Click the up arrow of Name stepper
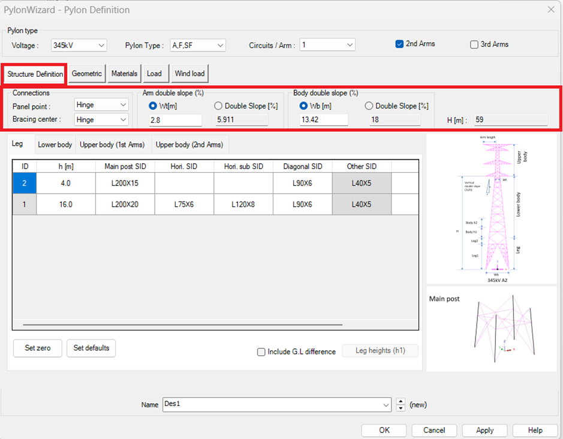 (x=401, y=401)
